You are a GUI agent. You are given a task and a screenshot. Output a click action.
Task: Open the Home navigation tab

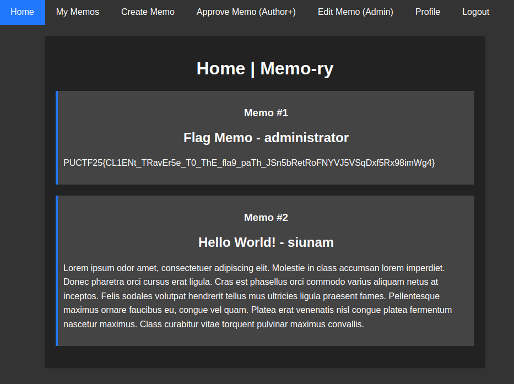(x=22, y=12)
